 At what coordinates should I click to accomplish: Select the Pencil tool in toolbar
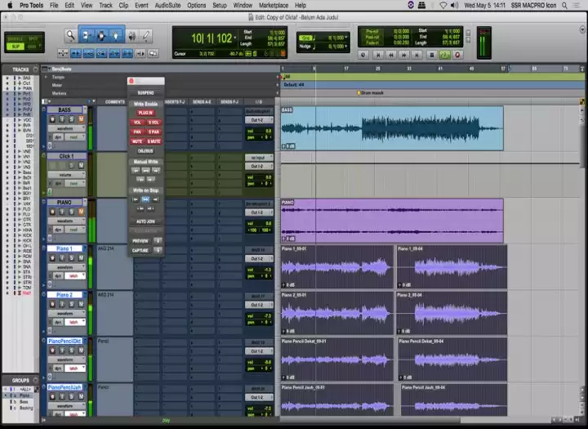(147, 36)
